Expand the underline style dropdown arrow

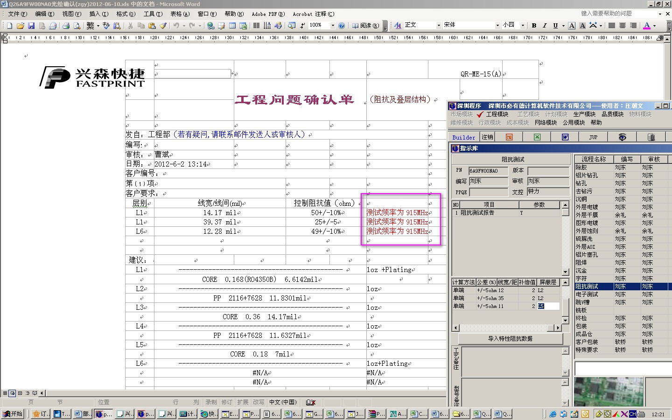pos(563,25)
